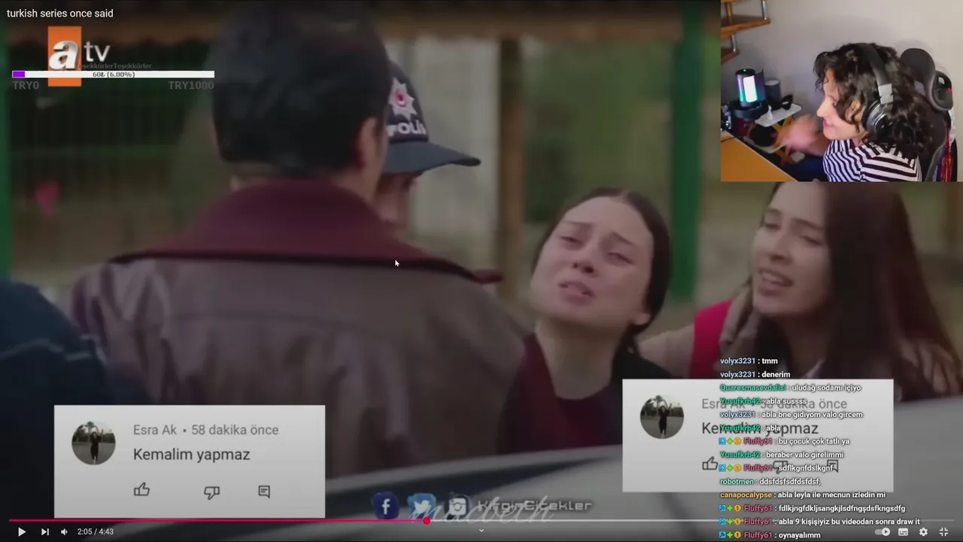Click the comment text 'Kemalim yapmaz' in left card
Screen dimensions: 963x542
point(191,455)
